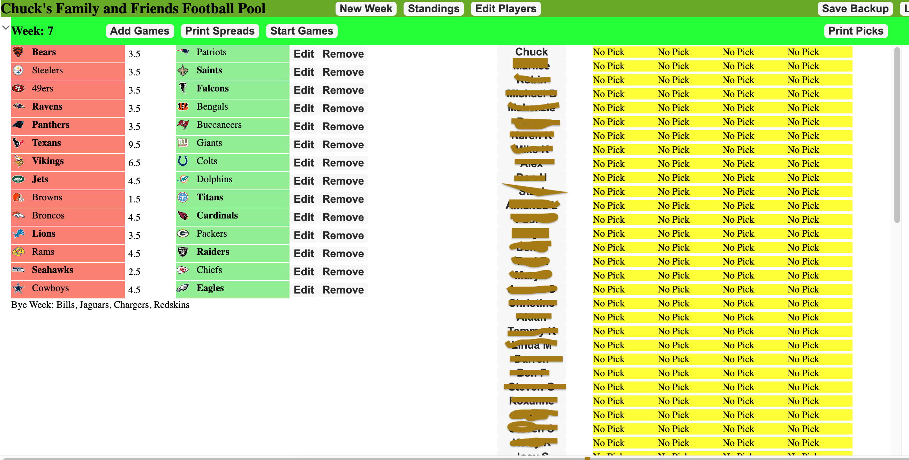Click the Jets team logo

pos(18,179)
